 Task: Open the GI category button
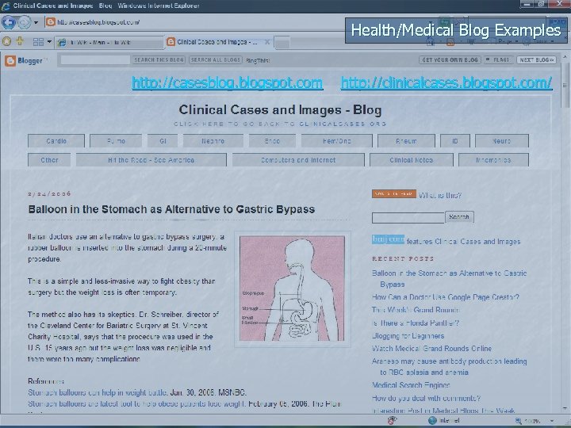163,141
